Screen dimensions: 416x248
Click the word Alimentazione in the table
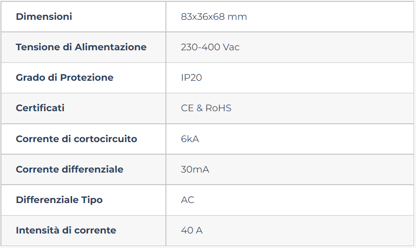pyautogui.click(x=111, y=47)
